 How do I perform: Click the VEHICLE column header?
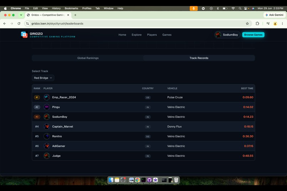[172, 88]
